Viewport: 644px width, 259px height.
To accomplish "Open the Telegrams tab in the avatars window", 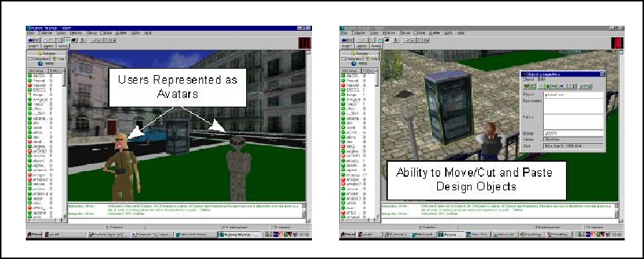I will 38,59.
